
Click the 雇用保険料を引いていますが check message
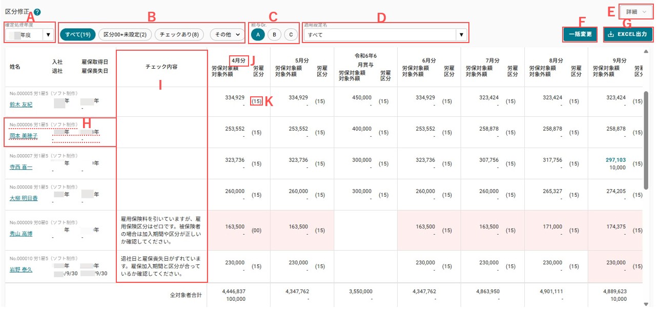tap(161, 230)
